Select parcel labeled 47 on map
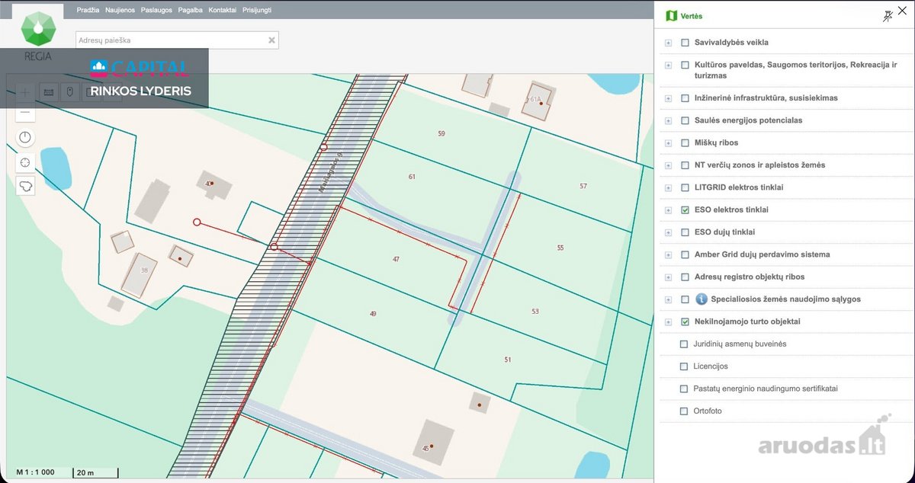 pyautogui.click(x=396, y=259)
